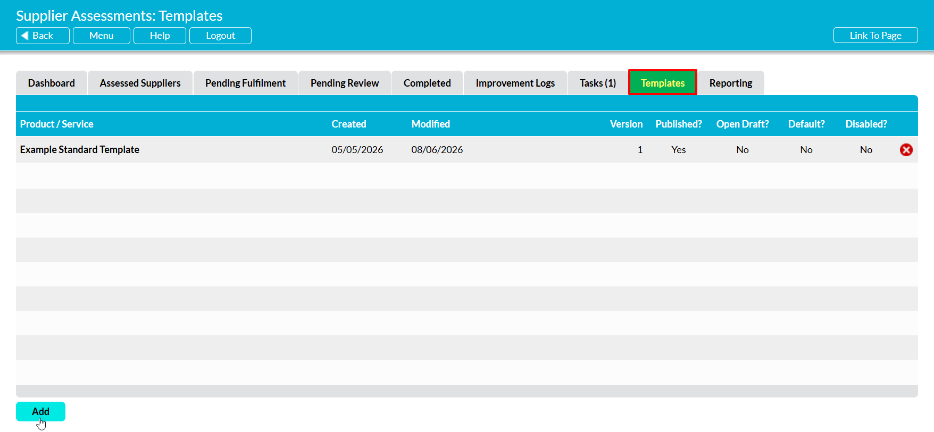The width and height of the screenshot is (934, 432).
Task: Go back using the Back button
Action: [x=43, y=36]
